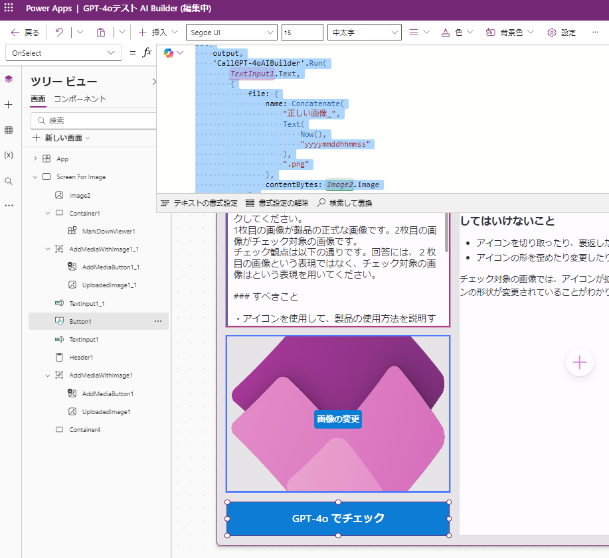Image resolution: width=609 pixels, height=558 pixels.
Task: Open the sidebar more options ellipsis
Action: click(x=9, y=206)
